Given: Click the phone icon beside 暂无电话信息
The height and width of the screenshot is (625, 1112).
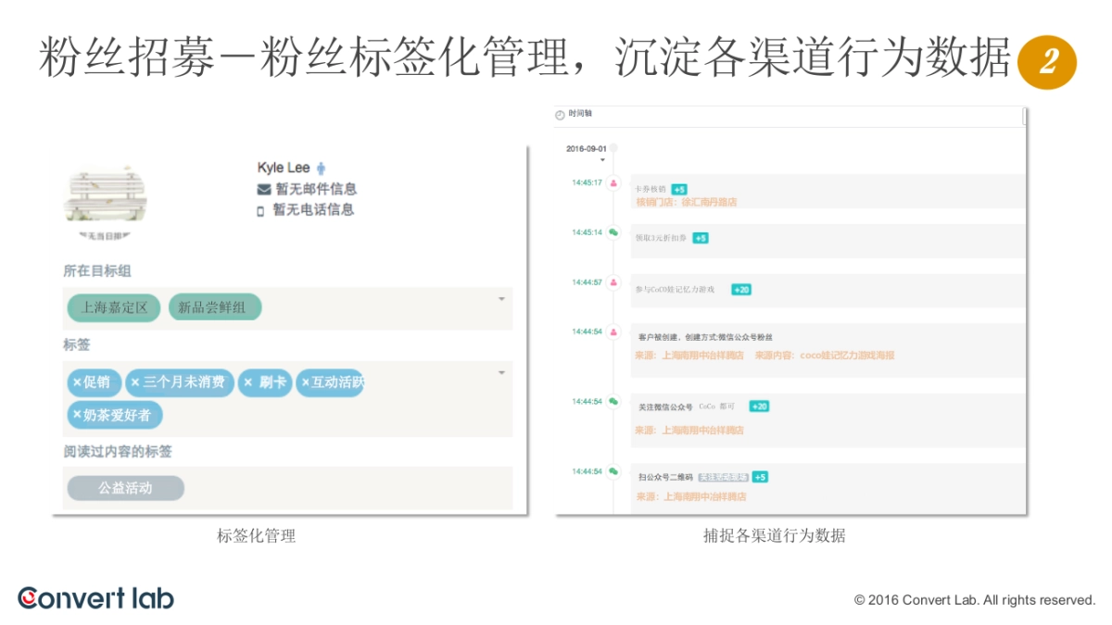Looking at the screenshot, I should pos(262,210).
